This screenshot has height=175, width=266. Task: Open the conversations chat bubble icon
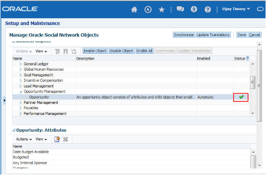[180, 9]
